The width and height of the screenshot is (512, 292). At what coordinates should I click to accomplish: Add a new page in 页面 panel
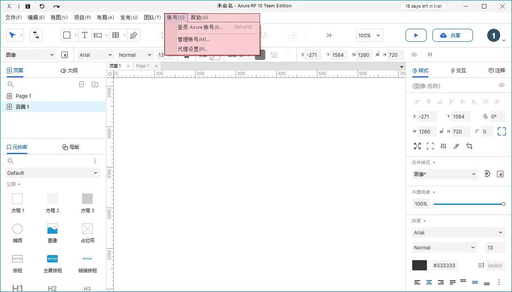click(81, 84)
